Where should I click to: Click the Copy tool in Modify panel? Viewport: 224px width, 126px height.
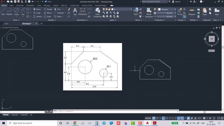[x=37, y=13]
